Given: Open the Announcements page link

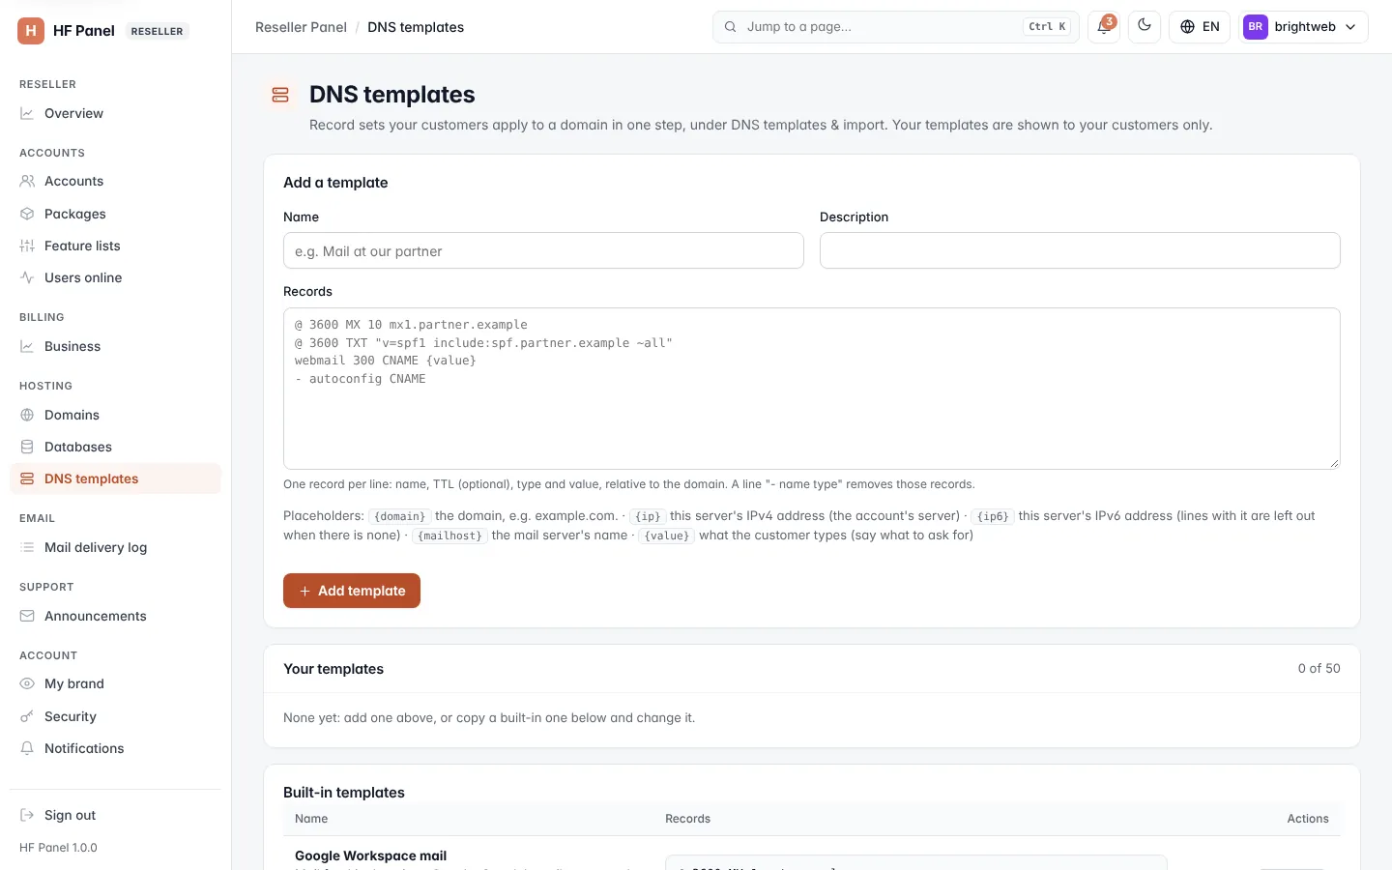Looking at the screenshot, I should [x=115, y=616].
